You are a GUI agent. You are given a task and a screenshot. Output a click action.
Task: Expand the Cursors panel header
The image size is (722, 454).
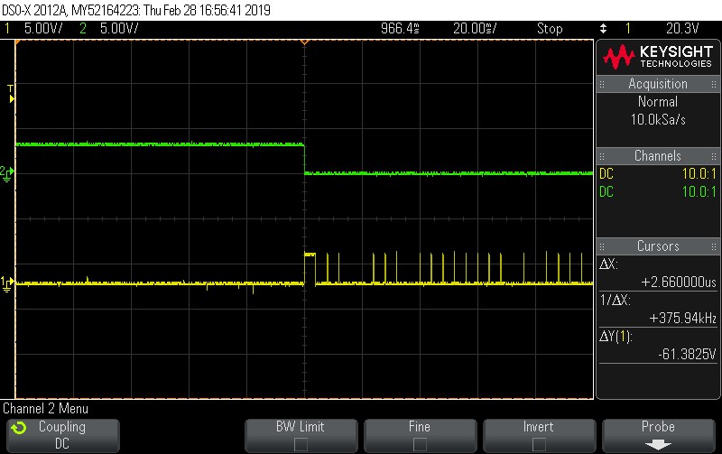(657, 246)
